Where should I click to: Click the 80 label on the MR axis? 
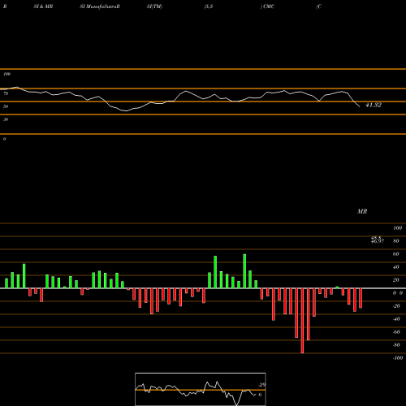pos(396,241)
